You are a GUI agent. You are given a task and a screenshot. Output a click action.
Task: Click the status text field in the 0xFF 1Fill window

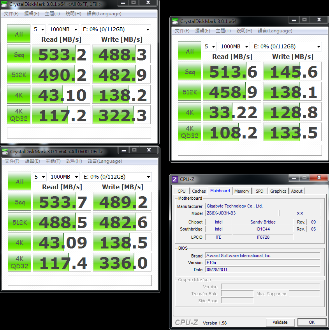(79, 133)
